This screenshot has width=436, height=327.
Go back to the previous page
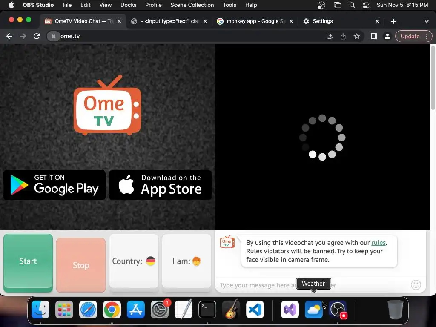click(9, 36)
